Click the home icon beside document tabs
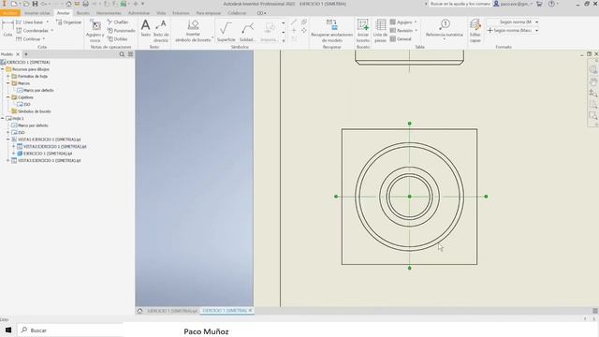Image resolution: width=599 pixels, height=337 pixels. point(139,311)
